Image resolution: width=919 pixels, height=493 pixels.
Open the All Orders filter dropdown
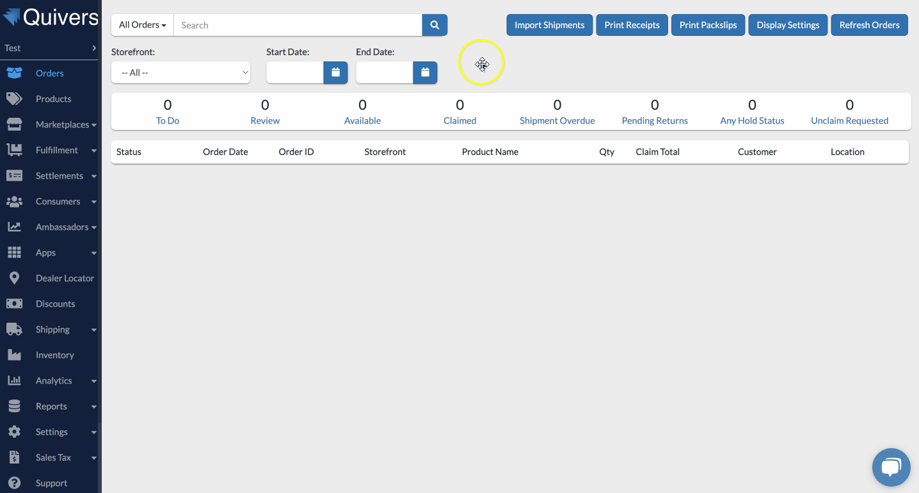click(143, 25)
